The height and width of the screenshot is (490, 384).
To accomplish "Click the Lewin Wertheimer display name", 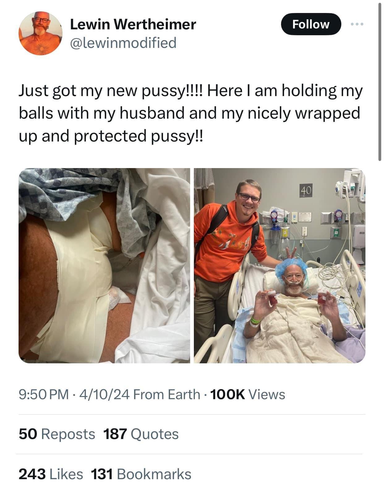I will click(x=133, y=24).
